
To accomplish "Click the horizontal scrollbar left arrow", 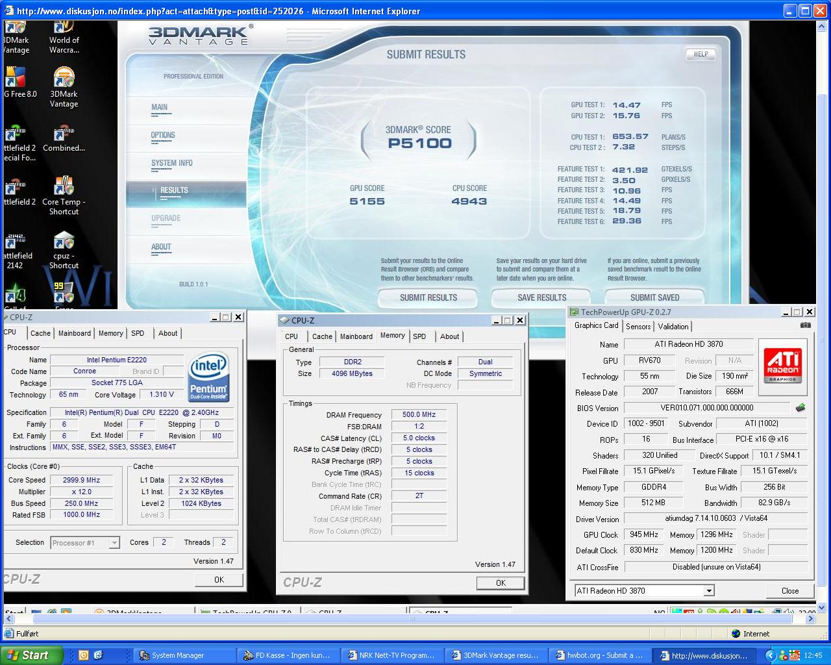I will [9, 619].
